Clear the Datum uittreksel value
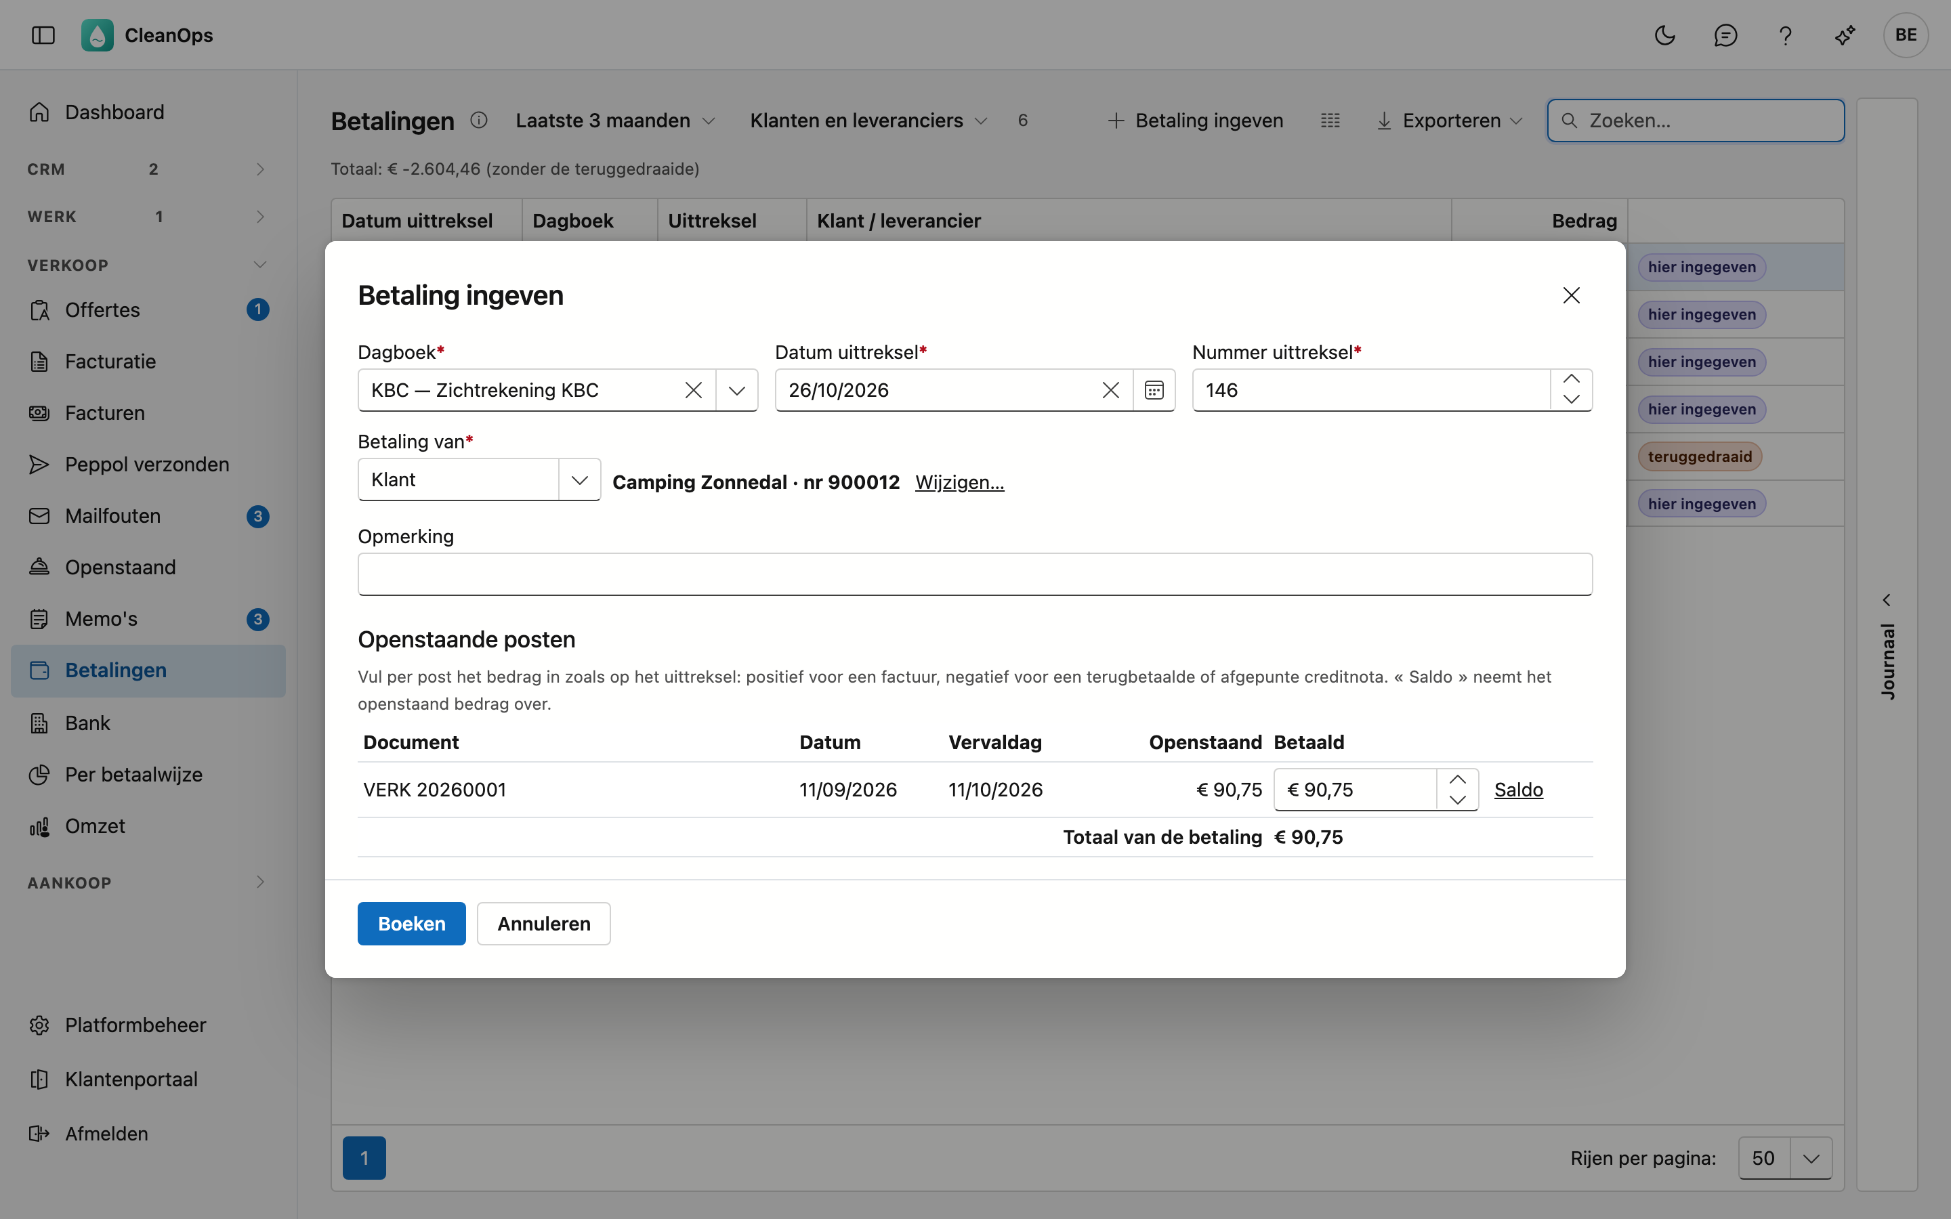Screen dimensions: 1951x1219 1110,390
